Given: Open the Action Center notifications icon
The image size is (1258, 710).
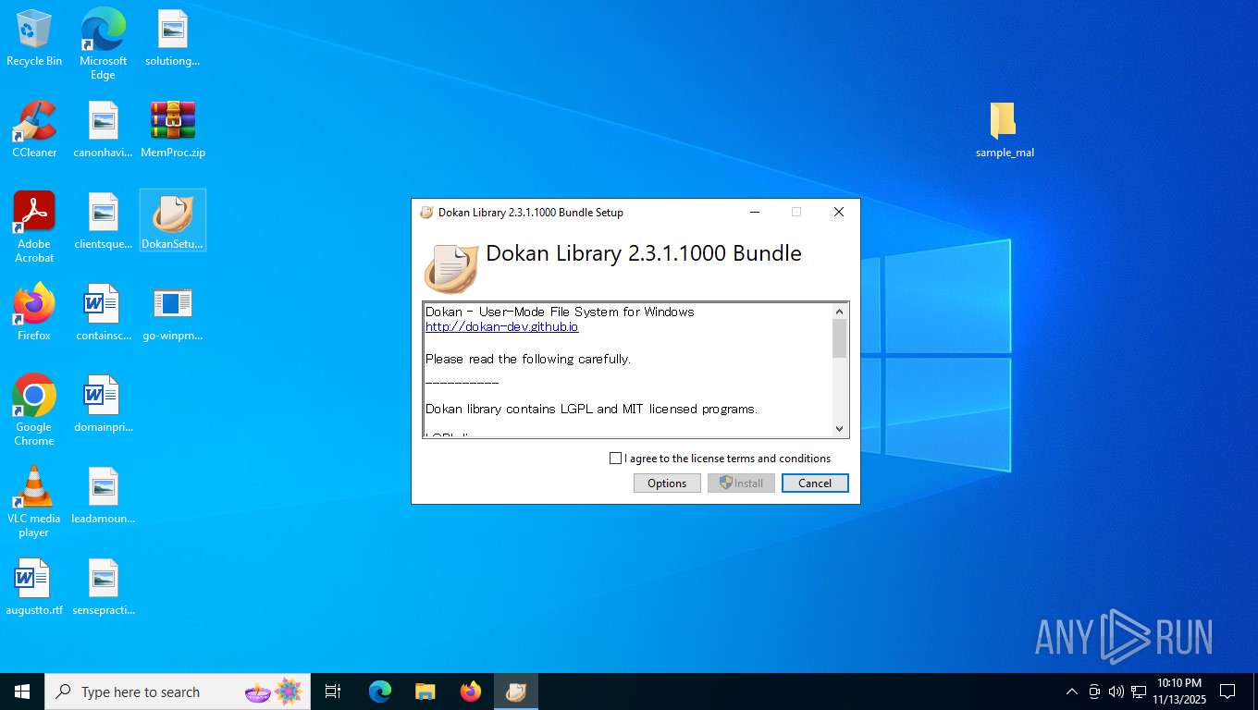Looking at the screenshot, I should [x=1227, y=692].
